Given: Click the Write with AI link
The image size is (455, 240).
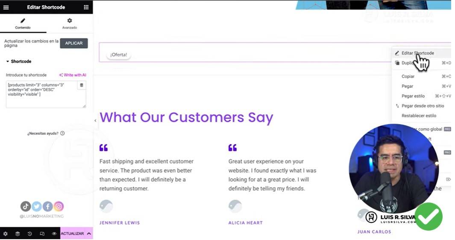Looking at the screenshot, I should (x=73, y=75).
